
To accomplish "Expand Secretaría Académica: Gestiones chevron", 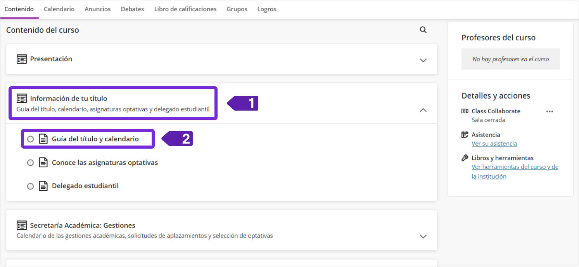I will coord(423,236).
